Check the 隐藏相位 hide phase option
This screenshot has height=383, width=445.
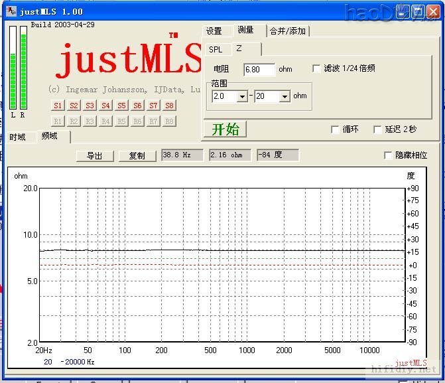(x=388, y=155)
